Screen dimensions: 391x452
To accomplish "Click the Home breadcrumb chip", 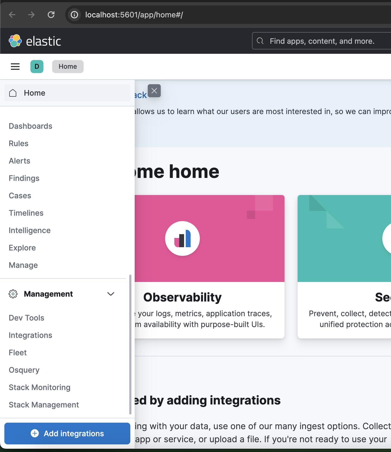I will [68, 67].
